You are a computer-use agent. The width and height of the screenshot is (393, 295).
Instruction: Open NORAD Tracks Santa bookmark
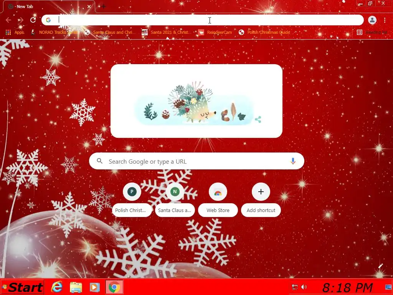[x=54, y=32]
